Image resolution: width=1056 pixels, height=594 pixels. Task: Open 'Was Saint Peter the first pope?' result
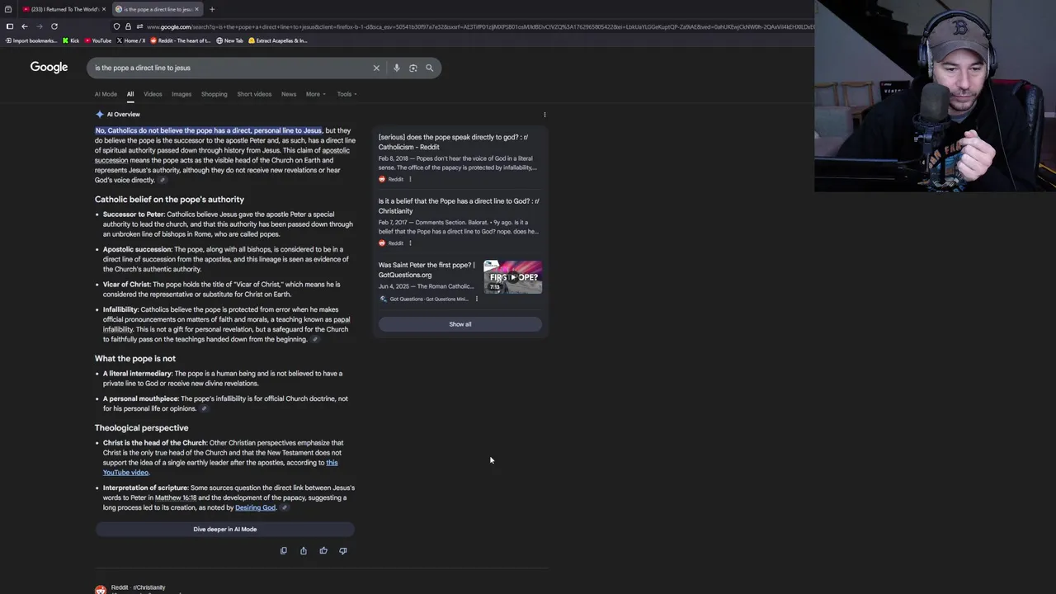427,270
